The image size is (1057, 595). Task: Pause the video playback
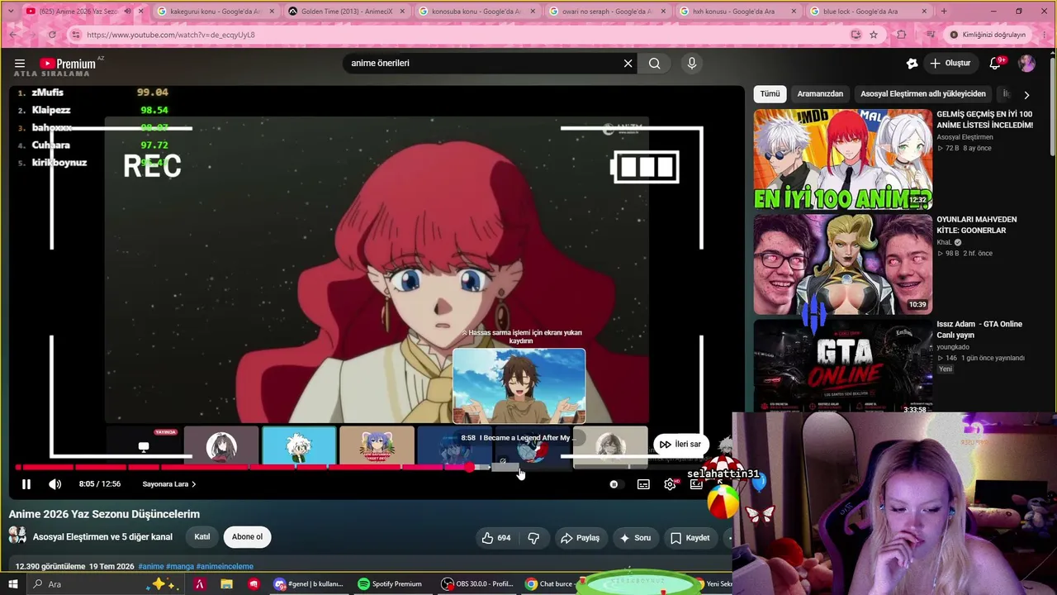26,484
